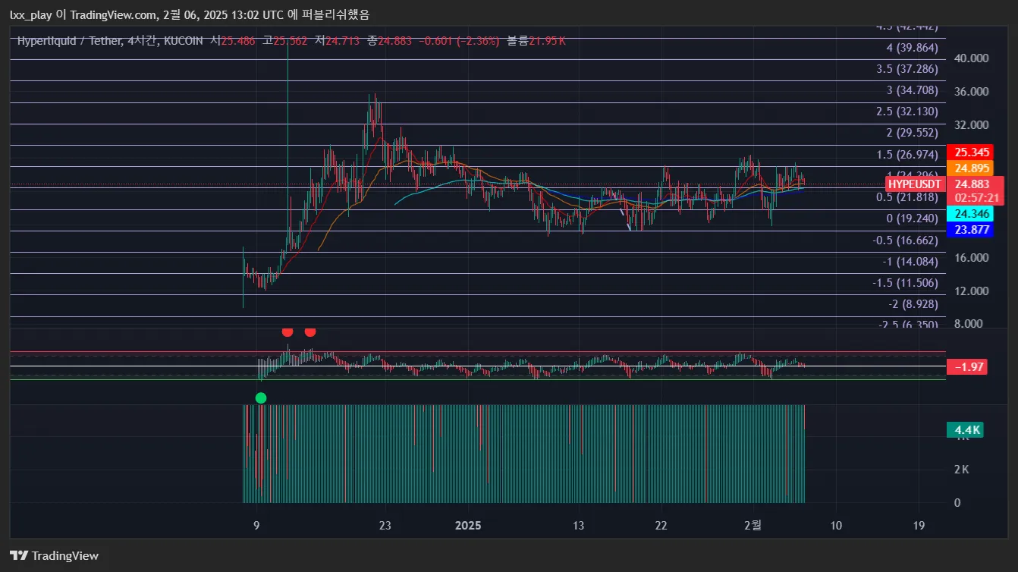Click the volume value 21.95K
Viewport: 1018px width, 572px height.
point(547,41)
